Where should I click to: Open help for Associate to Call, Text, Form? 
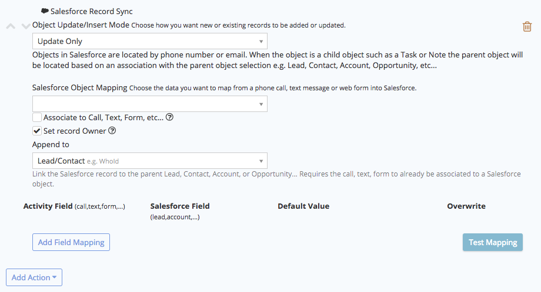[169, 117]
